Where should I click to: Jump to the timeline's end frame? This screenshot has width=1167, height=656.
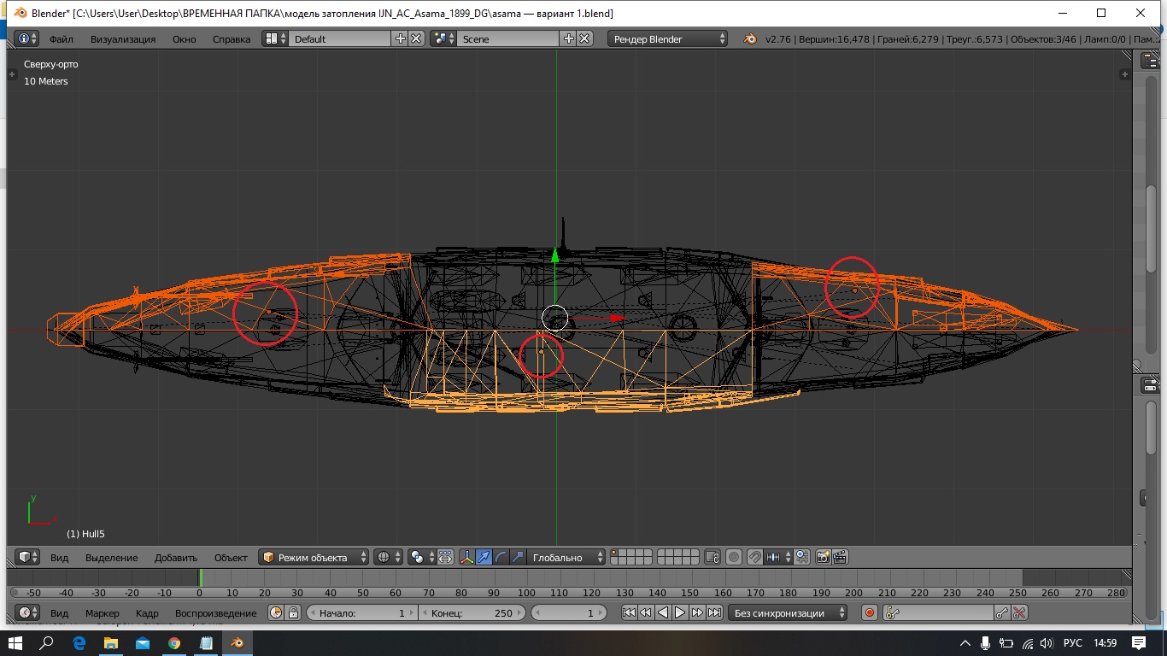coord(715,612)
